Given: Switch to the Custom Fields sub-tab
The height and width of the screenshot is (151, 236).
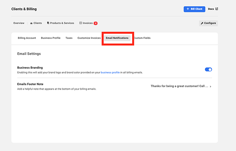Looking at the screenshot, I should pos(142,38).
